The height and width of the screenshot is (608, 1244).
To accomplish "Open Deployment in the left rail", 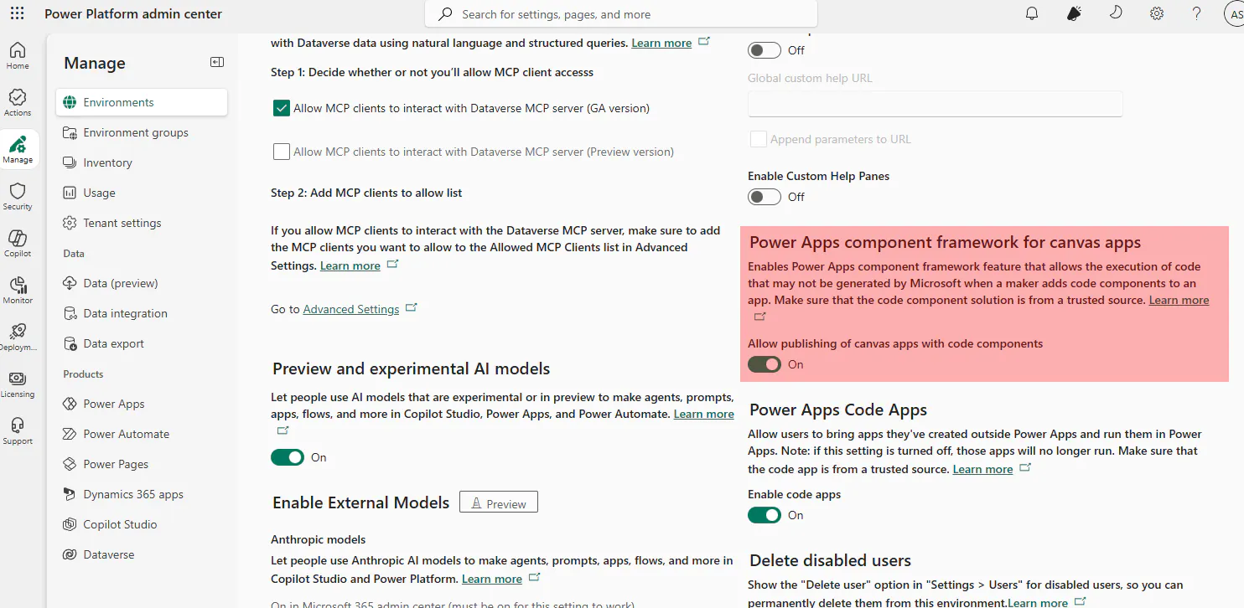I will click(18, 337).
